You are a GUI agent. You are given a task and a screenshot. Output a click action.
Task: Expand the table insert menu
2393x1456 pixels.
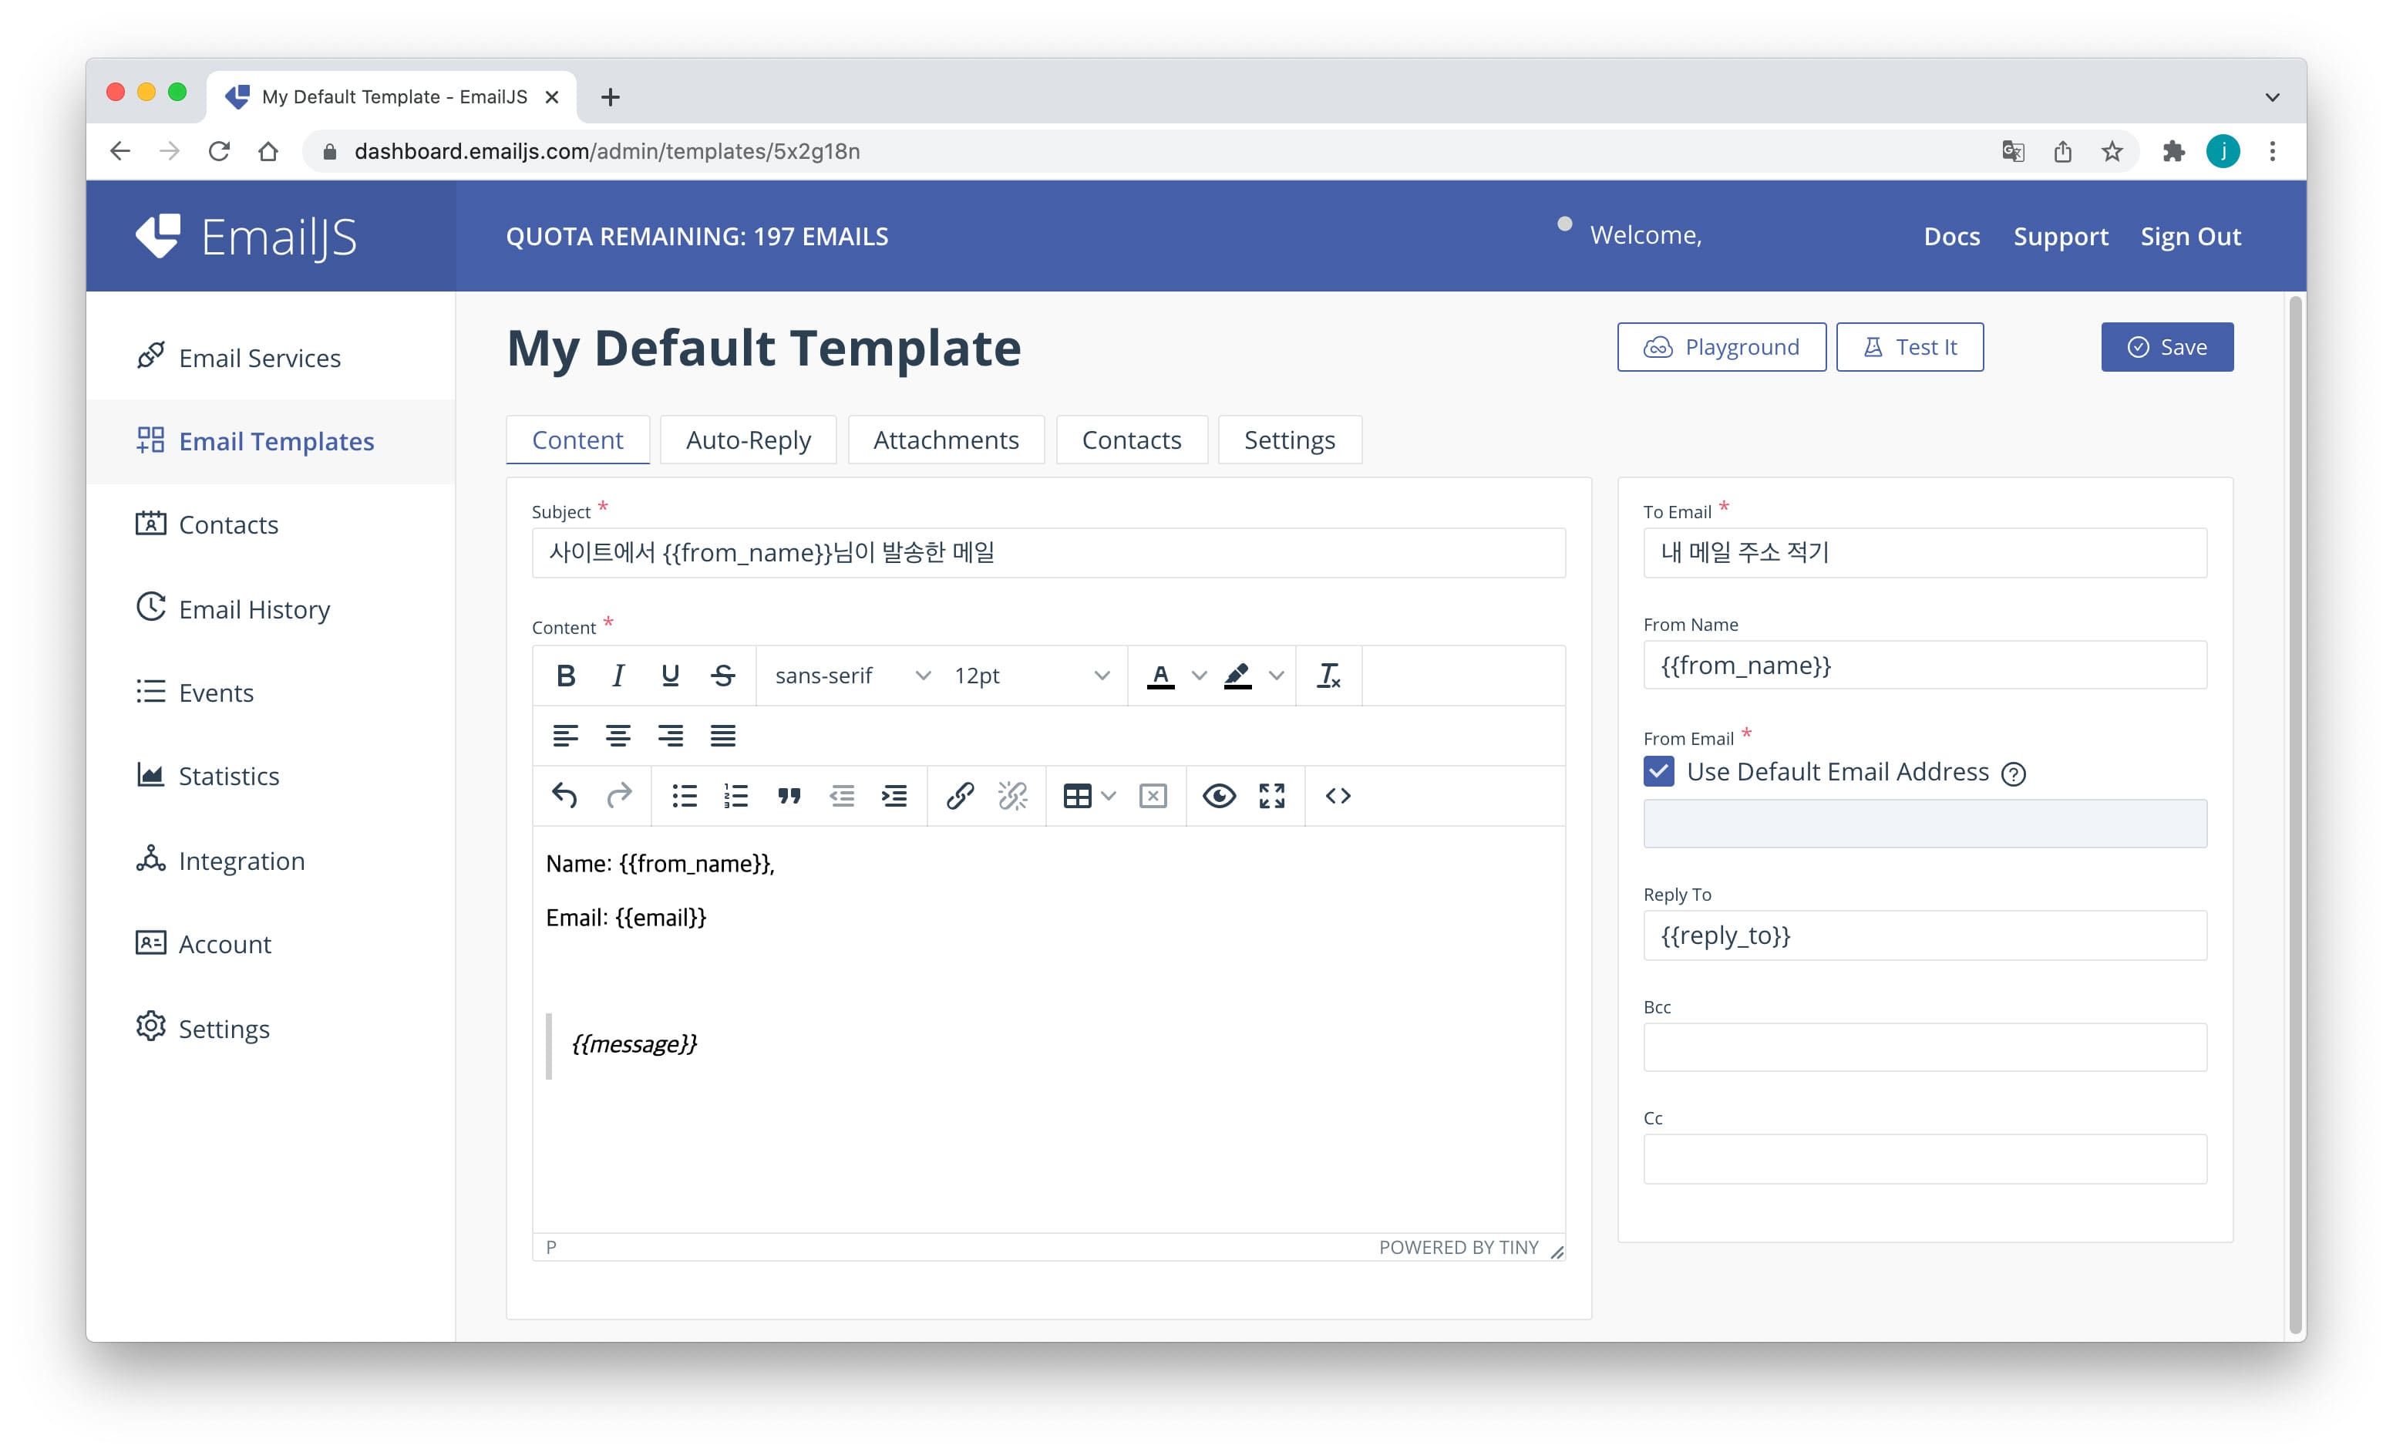coord(1108,797)
